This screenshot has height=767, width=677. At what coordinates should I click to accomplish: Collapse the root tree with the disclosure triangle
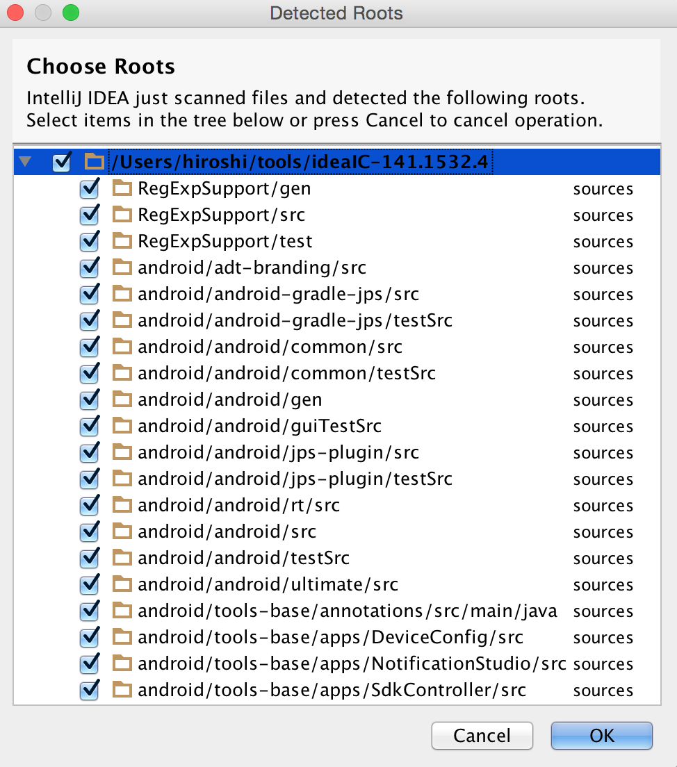tap(26, 161)
